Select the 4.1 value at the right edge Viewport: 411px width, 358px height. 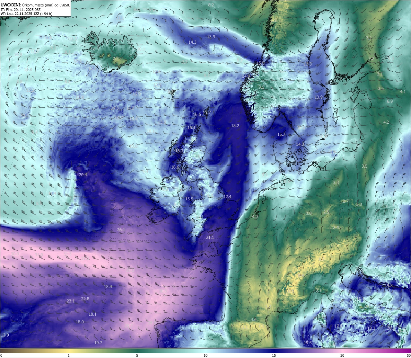coord(403,92)
